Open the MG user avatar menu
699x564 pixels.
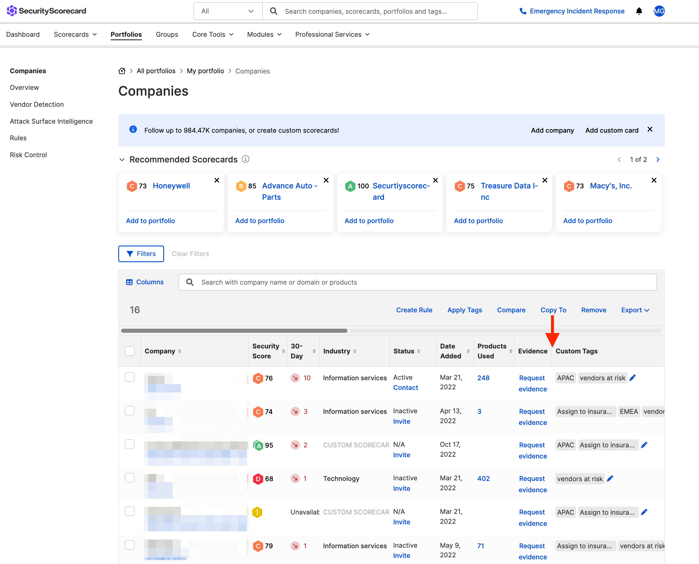click(x=659, y=11)
